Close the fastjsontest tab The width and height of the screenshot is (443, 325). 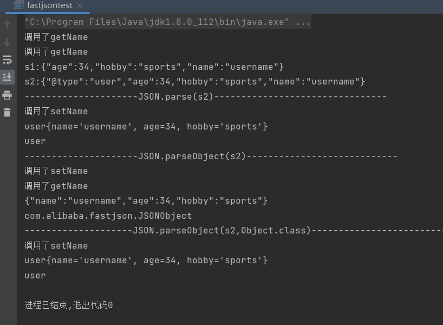click(x=80, y=5)
